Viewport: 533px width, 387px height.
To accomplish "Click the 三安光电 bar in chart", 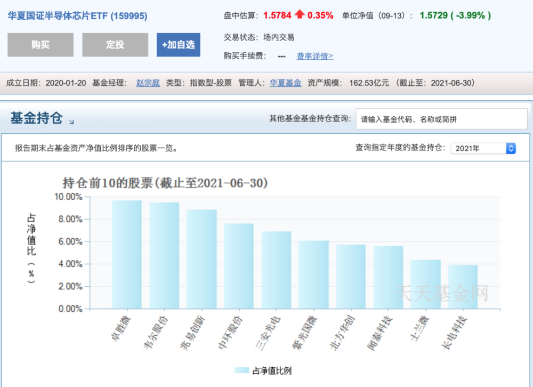I will tap(276, 270).
